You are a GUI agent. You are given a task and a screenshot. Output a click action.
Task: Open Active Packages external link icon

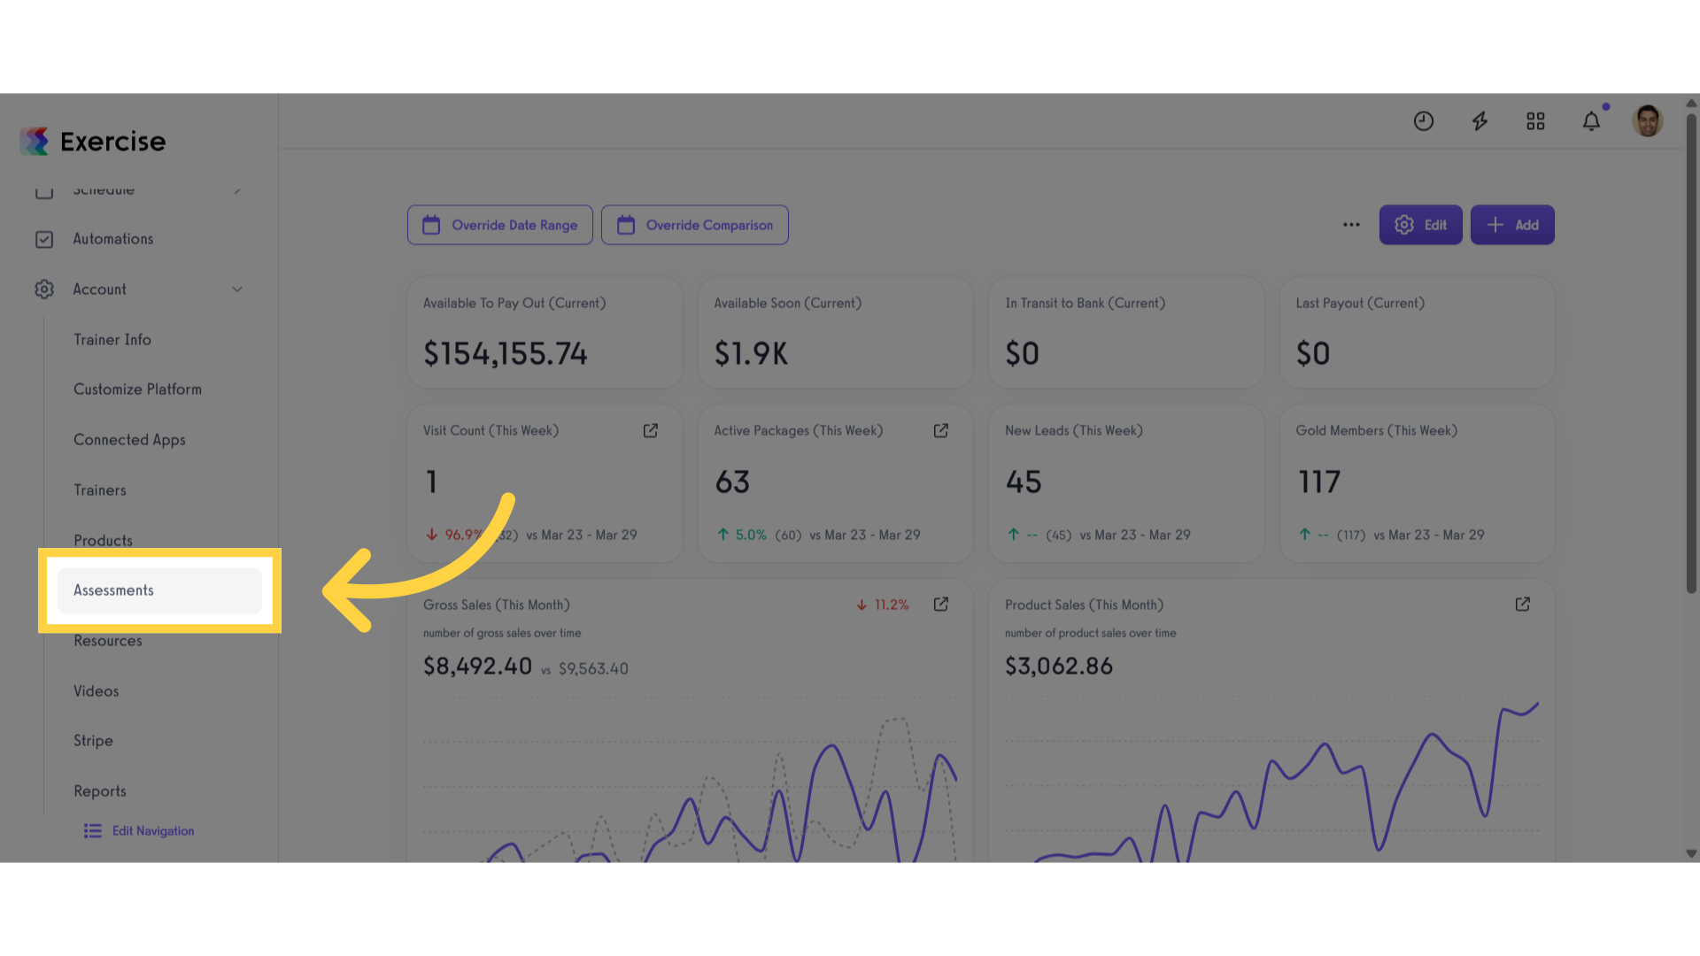[941, 430]
